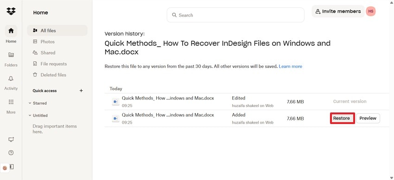Click the full document title heading
The image size is (394, 180).
pos(217,47)
